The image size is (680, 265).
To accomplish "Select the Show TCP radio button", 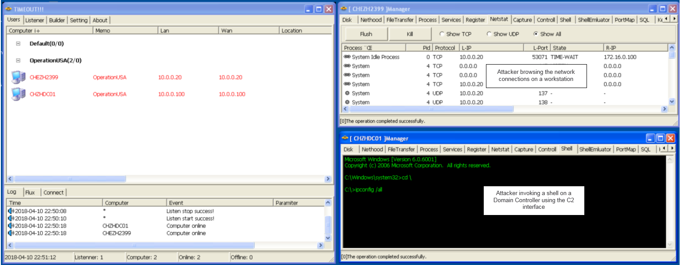I will pyautogui.click(x=442, y=34).
